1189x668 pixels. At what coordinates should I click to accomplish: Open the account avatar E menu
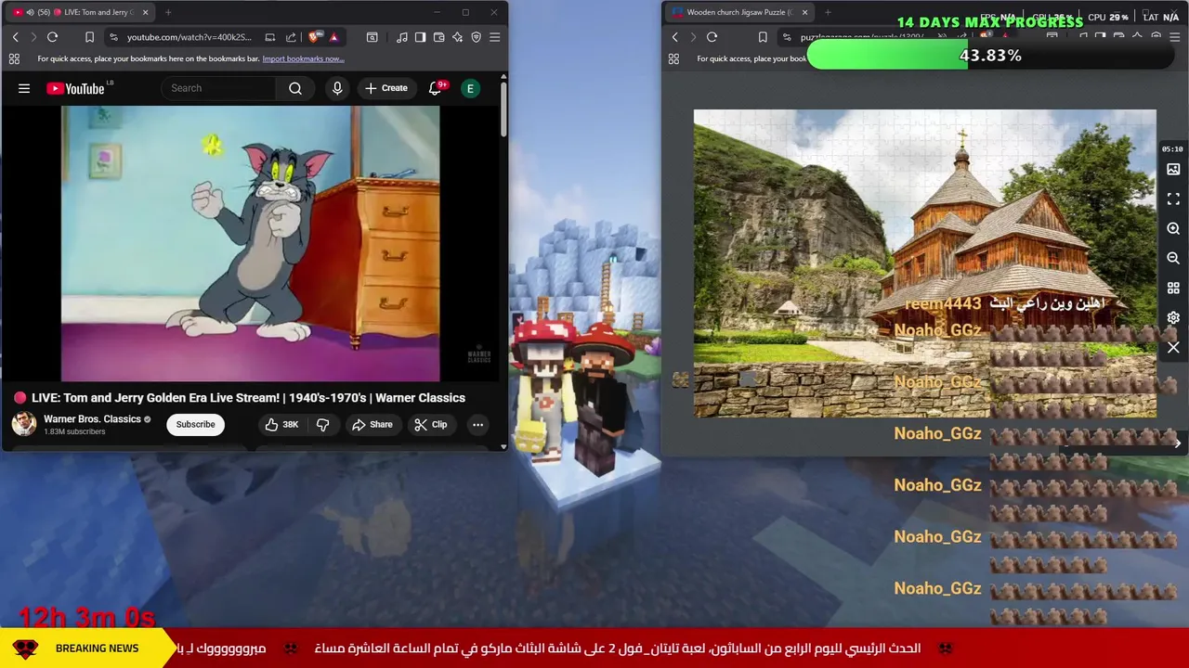[x=471, y=88]
